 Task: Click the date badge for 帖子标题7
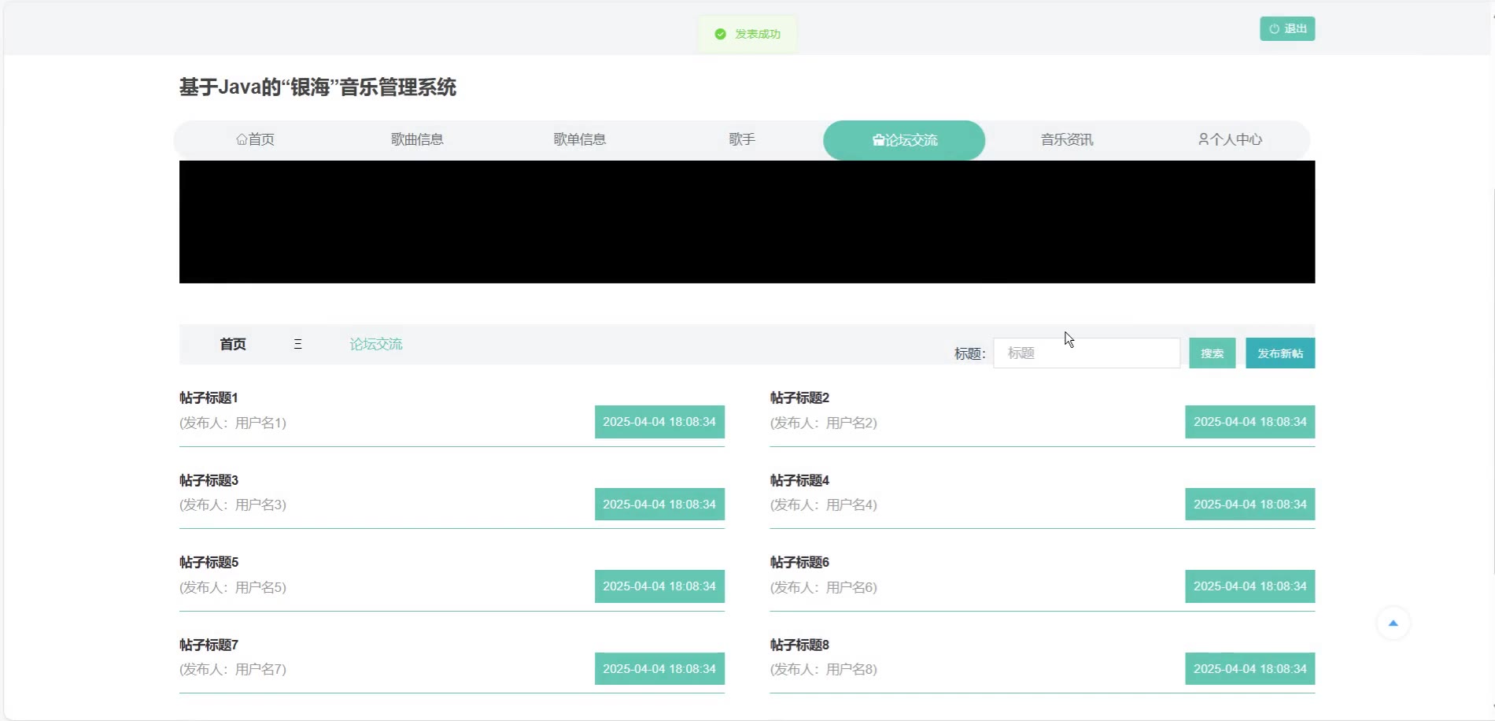659,669
